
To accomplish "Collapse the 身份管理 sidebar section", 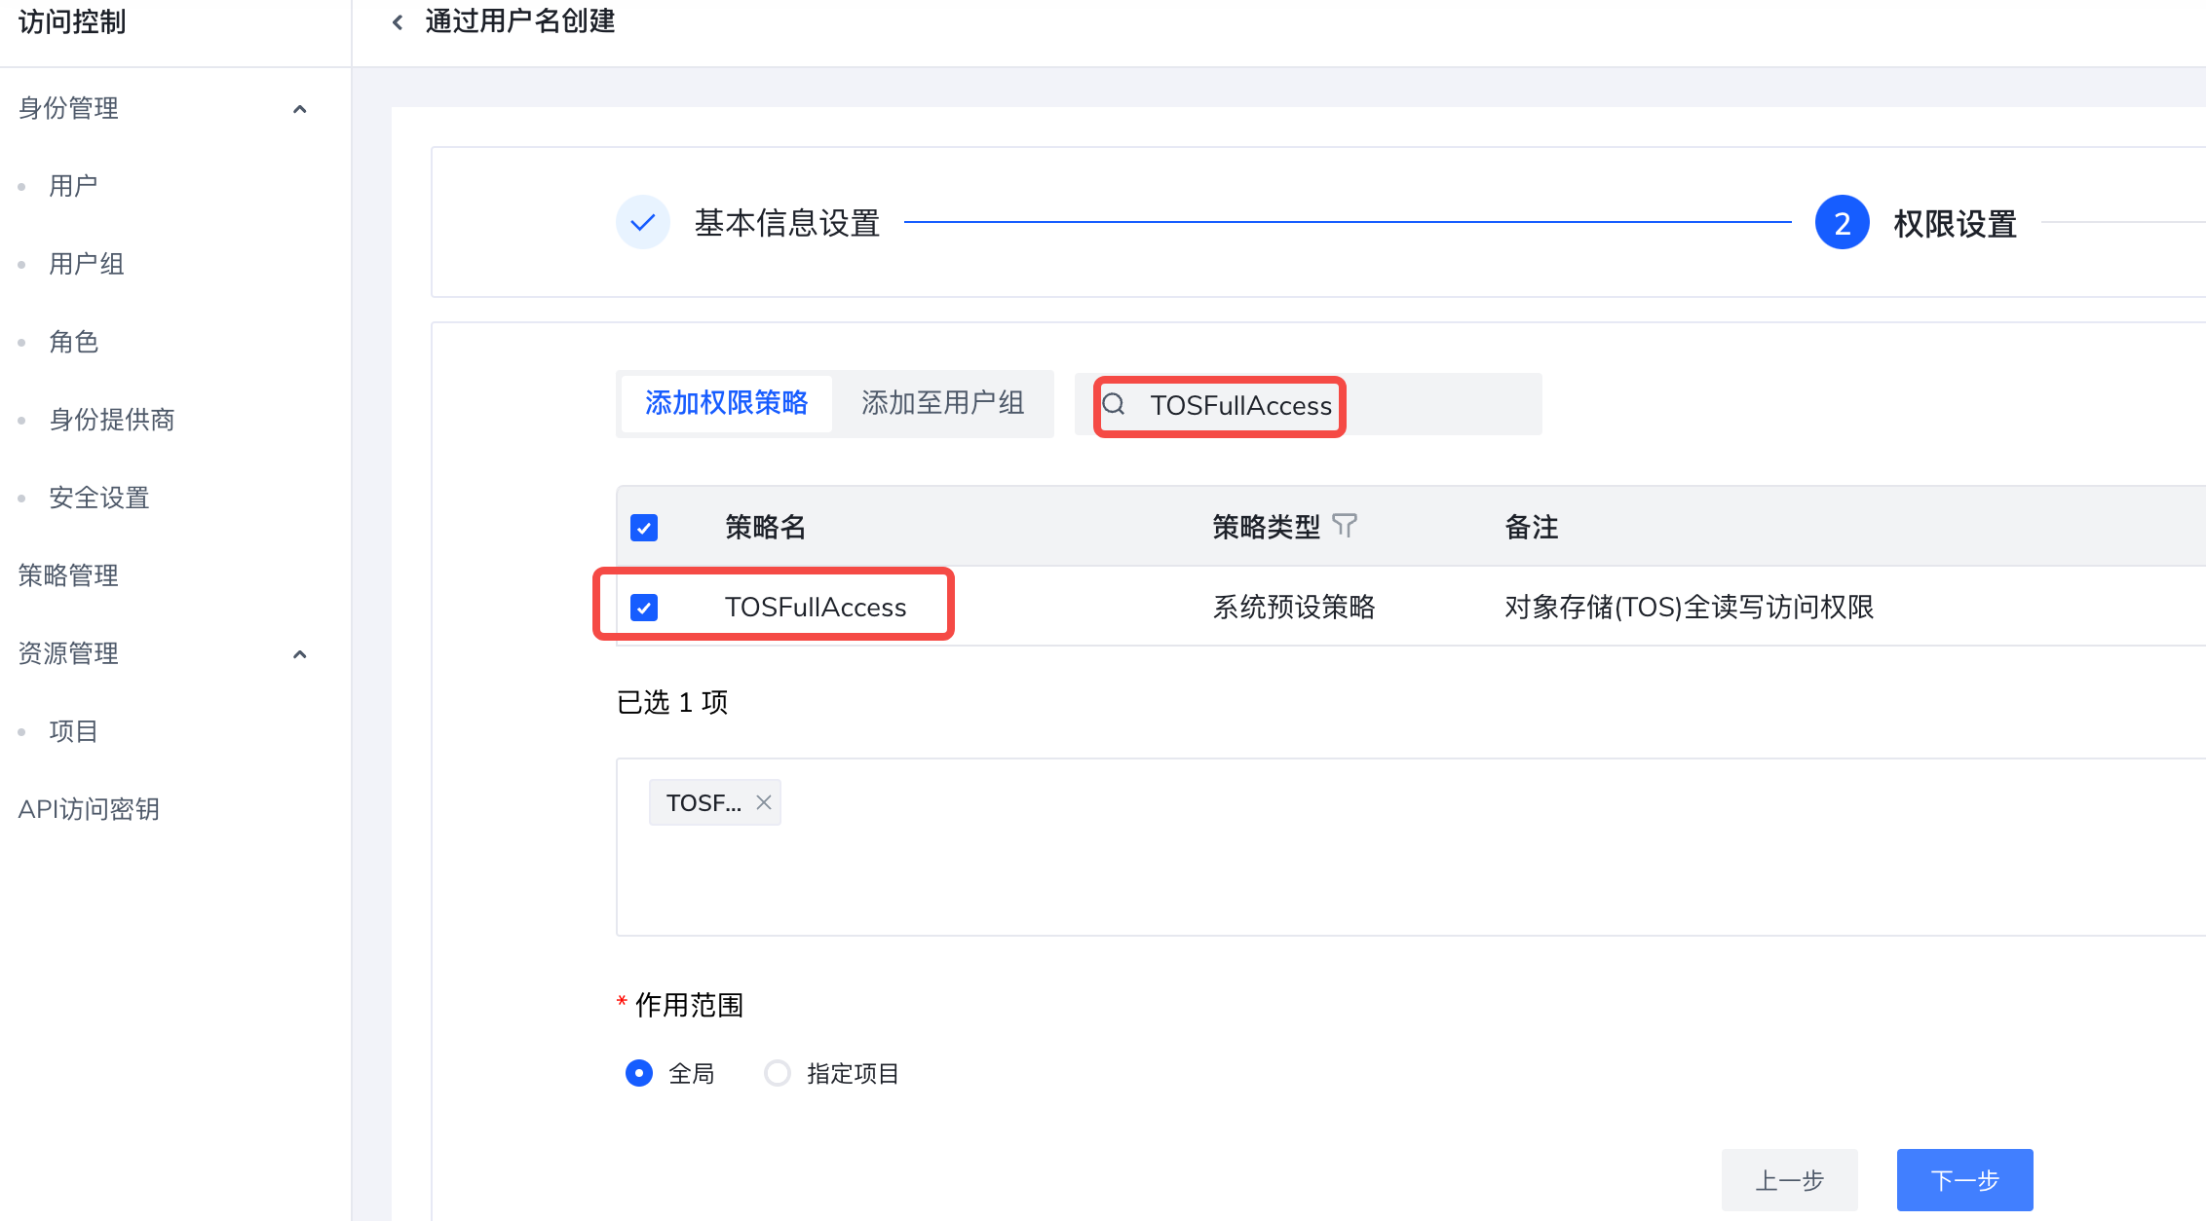I will [x=300, y=109].
